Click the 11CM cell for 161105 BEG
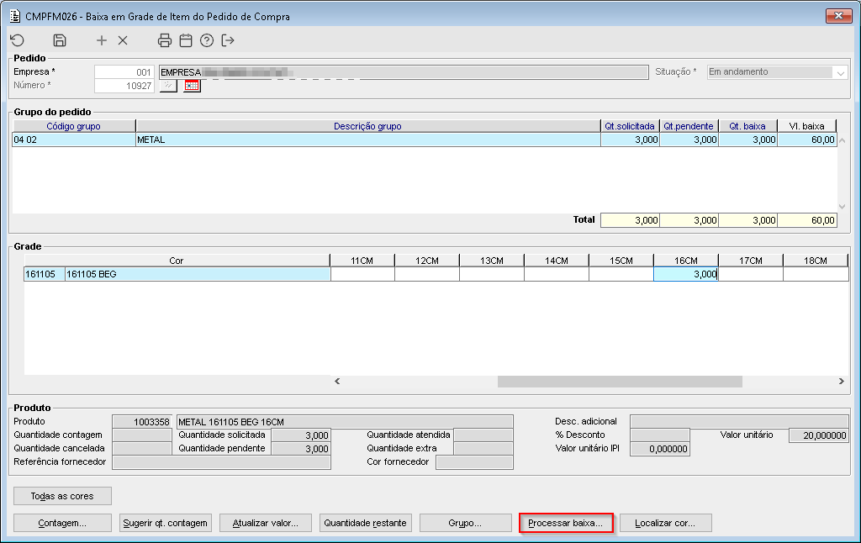 pos(362,274)
